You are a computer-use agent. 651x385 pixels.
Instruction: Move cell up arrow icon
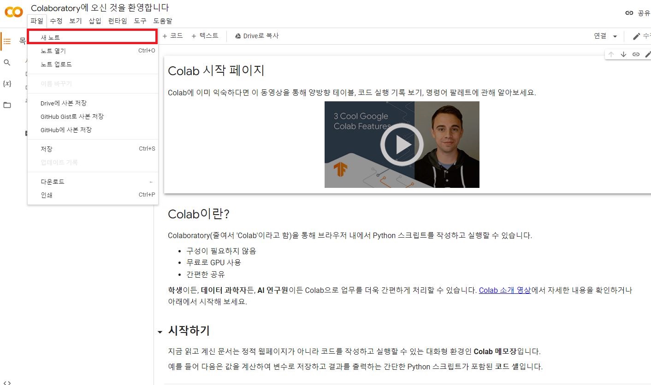pos(611,54)
